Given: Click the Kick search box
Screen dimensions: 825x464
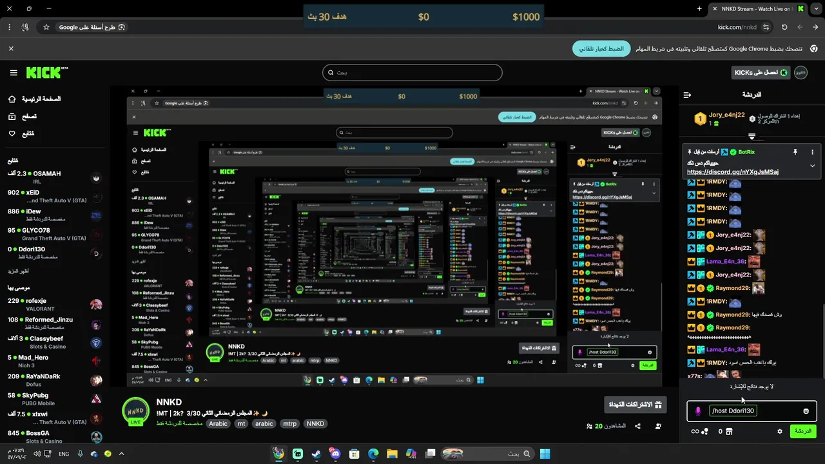Looking at the screenshot, I should 412,73.
